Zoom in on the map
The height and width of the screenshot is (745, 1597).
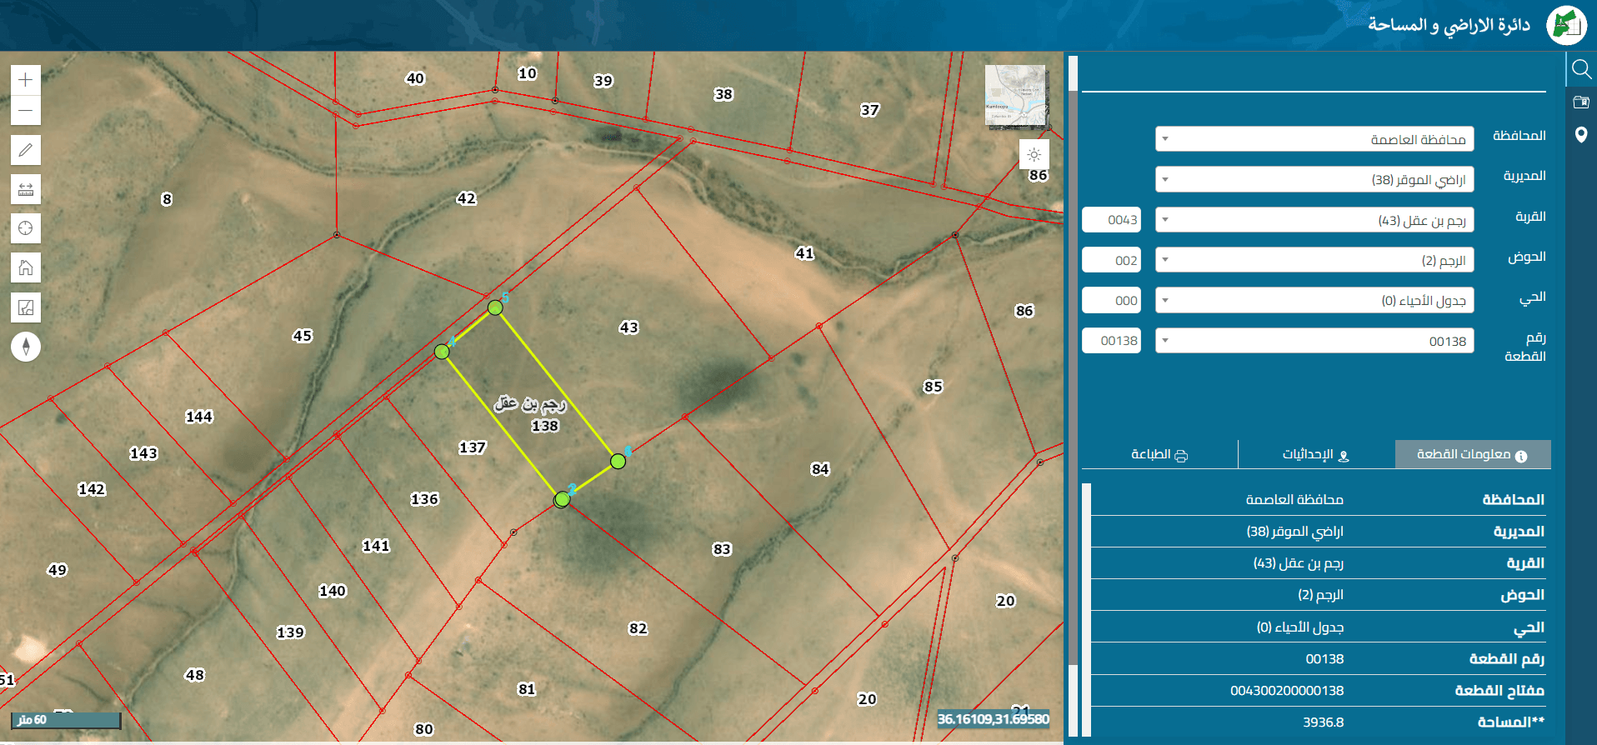26,80
